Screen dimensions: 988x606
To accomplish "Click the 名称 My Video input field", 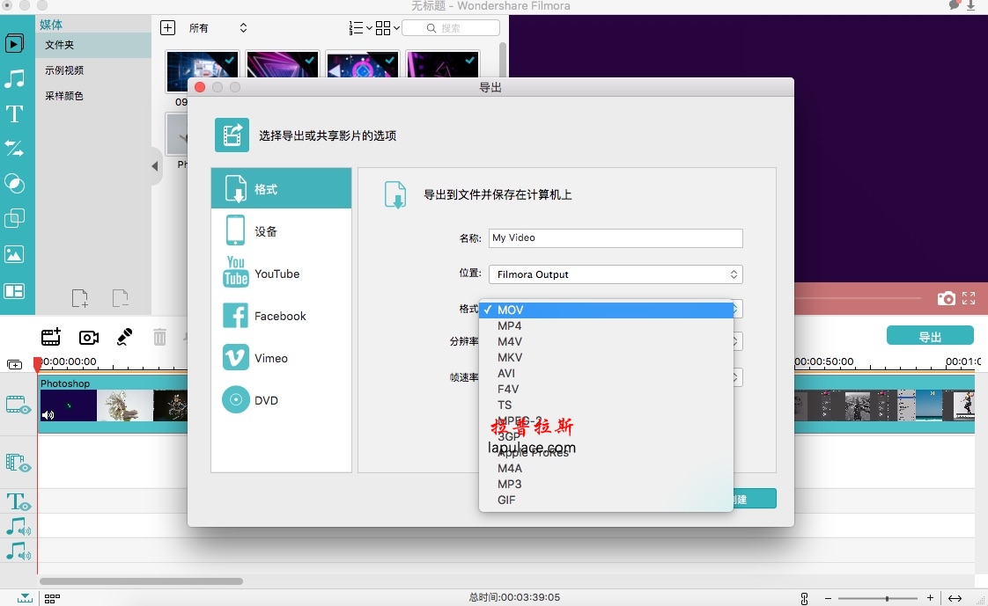I will (x=616, y=237).
